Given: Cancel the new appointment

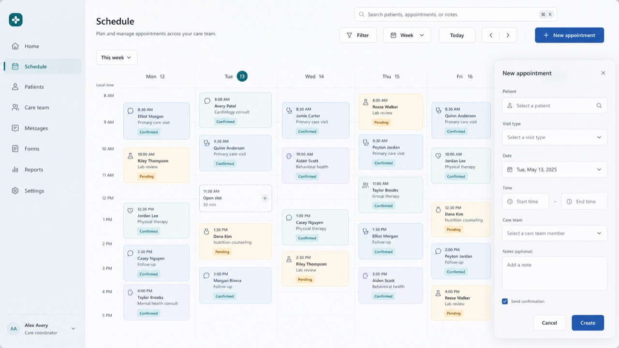Looking at the screenshot, I should 549,323.
